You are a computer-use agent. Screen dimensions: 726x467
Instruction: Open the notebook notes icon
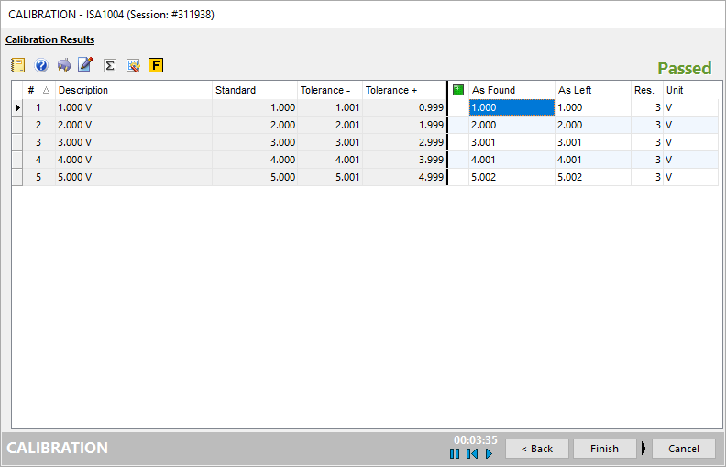point(17,65)
